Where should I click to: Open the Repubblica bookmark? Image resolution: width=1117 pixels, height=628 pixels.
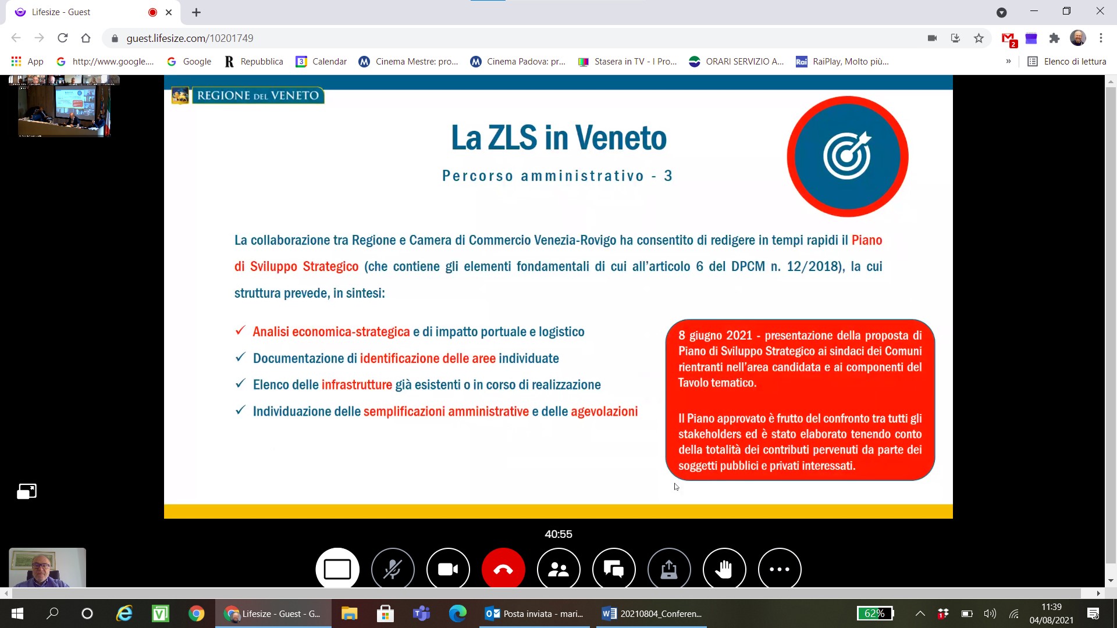pyautogui.click(x=254, y=62)
